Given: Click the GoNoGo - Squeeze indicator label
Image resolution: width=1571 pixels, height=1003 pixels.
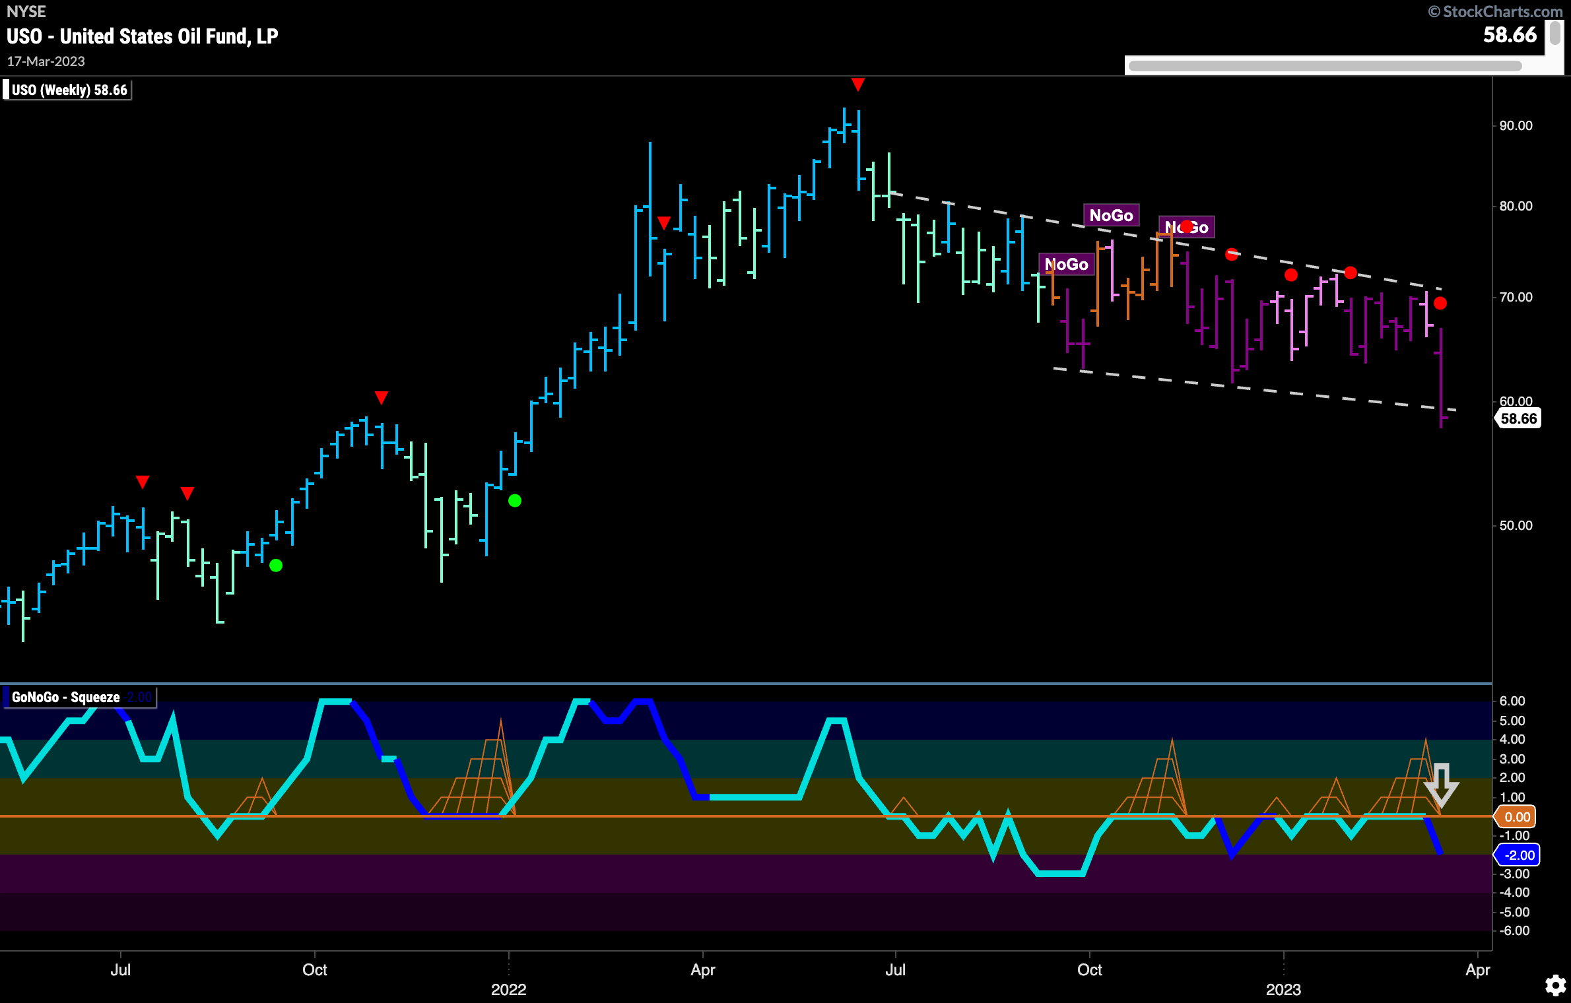Looking at the screenshot, I should [79, 697].
